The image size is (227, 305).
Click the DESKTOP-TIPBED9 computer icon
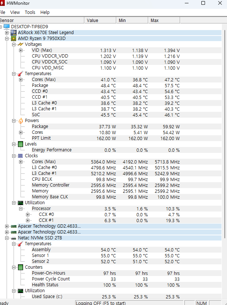(7, 27)
